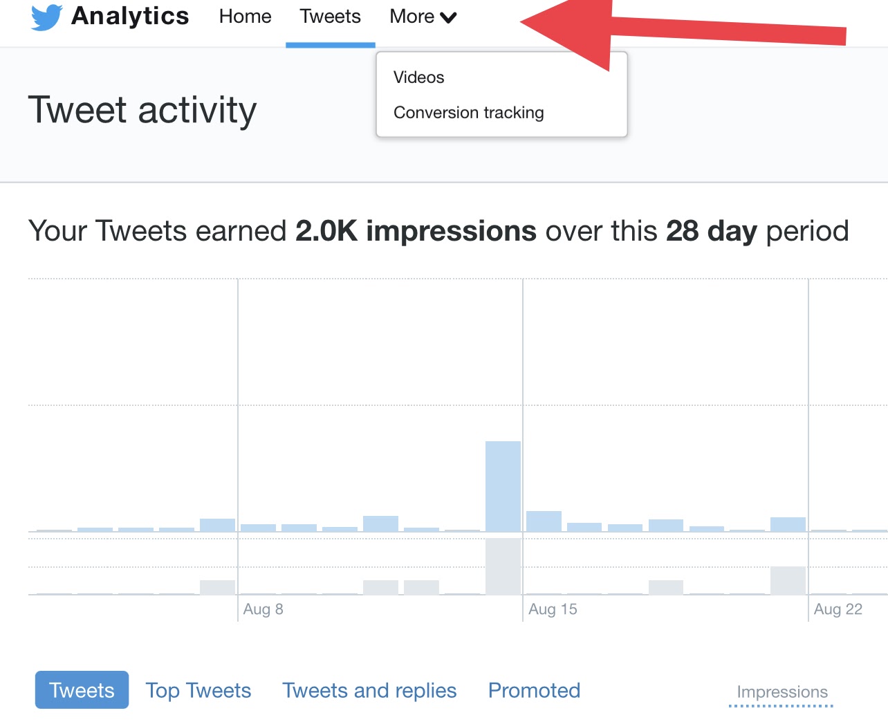This screenshot has height=722, width=888.
Task: Click the Aug 15 gridline label
Action: pyautogui.click(x=552, y=609)
